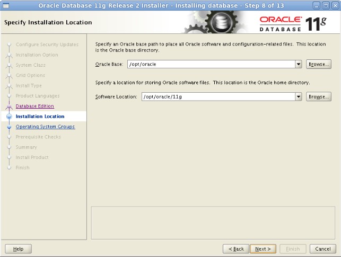Open the window menu icon in title bar

pos(5,5)
